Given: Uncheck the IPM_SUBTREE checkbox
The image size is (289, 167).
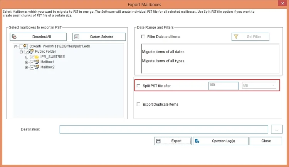Looking at the screenshot, I should click(32, 57).
